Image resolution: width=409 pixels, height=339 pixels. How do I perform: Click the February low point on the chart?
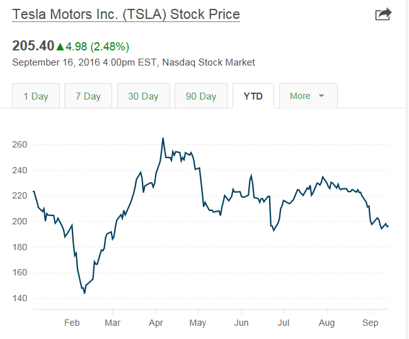84,293
